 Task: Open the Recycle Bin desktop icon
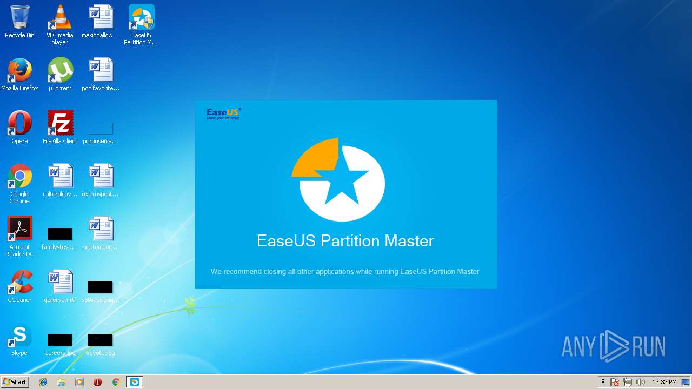coord(19,22)
